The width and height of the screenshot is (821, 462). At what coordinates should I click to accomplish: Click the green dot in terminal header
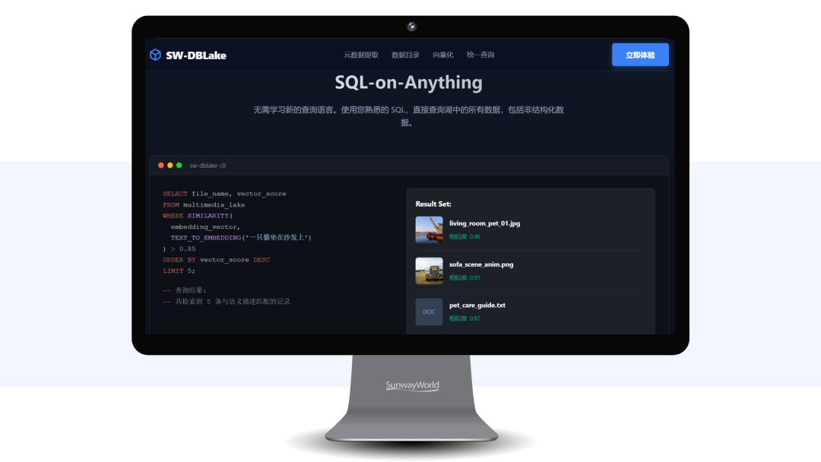pyautogui.click(x=179, y=166)
